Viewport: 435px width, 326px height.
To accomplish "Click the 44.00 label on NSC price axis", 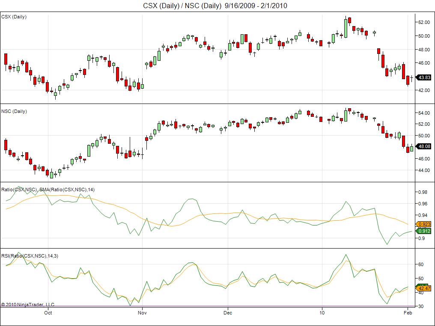I will coord(424,170).
